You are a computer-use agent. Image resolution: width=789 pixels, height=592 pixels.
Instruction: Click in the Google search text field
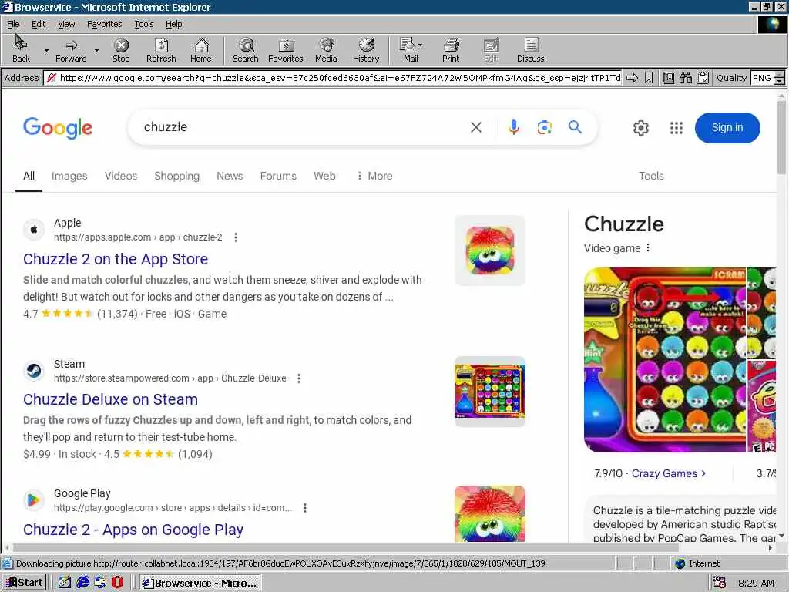point(302,127)
